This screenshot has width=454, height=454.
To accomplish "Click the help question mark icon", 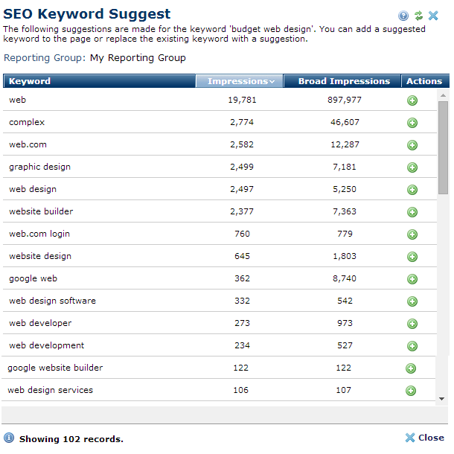I will click(403, 16).
